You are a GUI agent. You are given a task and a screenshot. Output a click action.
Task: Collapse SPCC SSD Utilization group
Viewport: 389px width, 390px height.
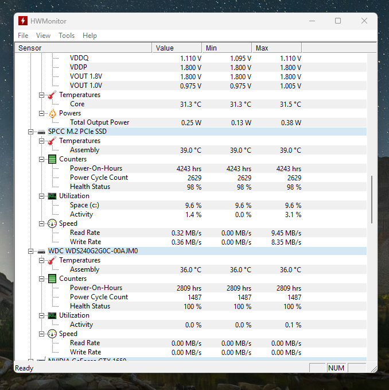pos(41,196)
